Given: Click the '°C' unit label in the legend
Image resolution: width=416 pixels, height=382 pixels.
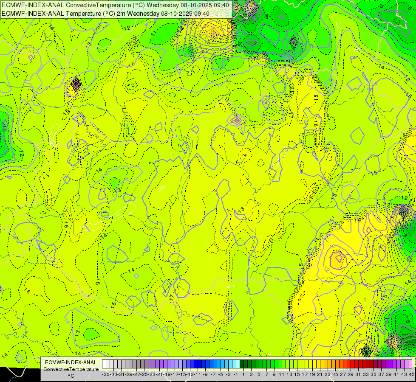Looking at the screenshot, I should coord(71,376).
